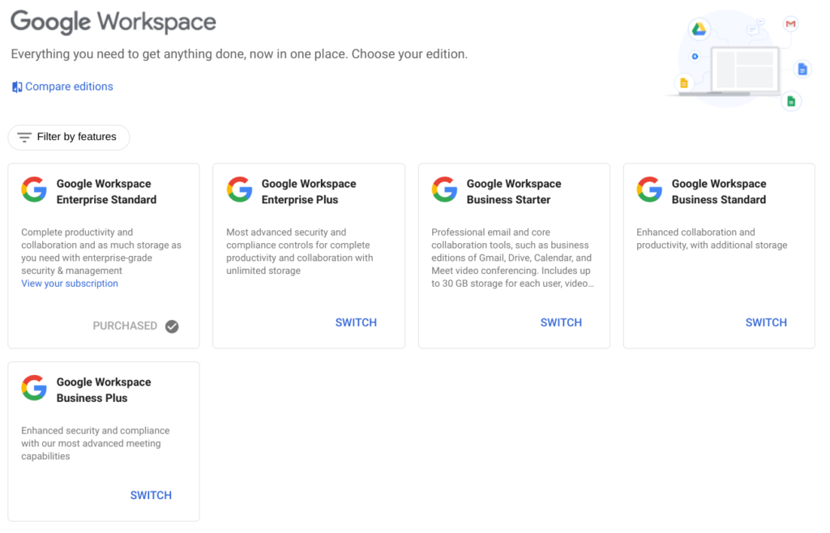Switch to Google Workspace Business Starter

click(x=561, y=322)
